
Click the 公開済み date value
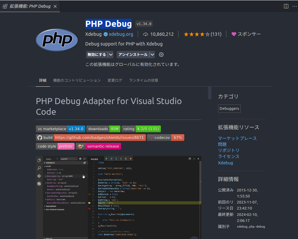pyautogui.click(x=247, y=193)
